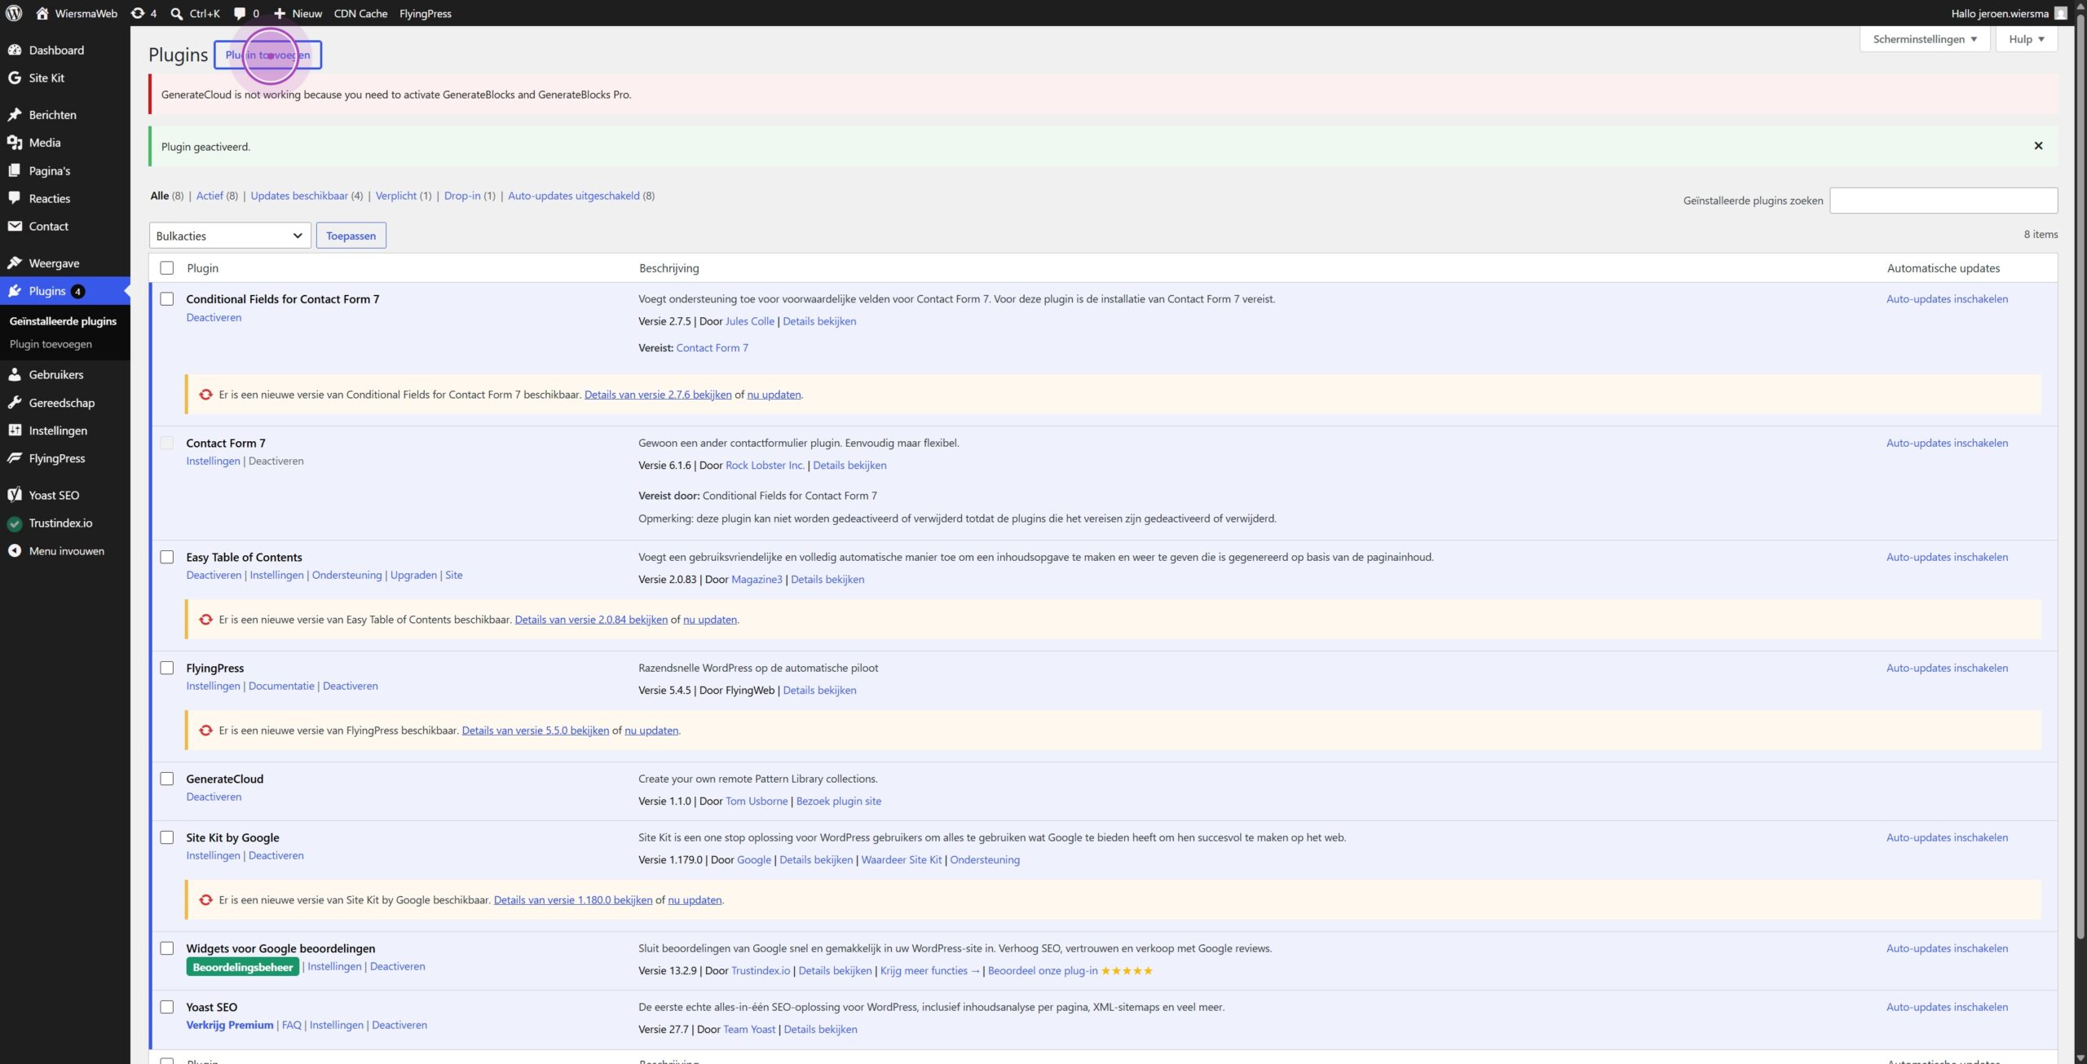Collapse menu via Menu invouwen arrow
Screen dimensions: 2087x1064
tap(15, 550)
